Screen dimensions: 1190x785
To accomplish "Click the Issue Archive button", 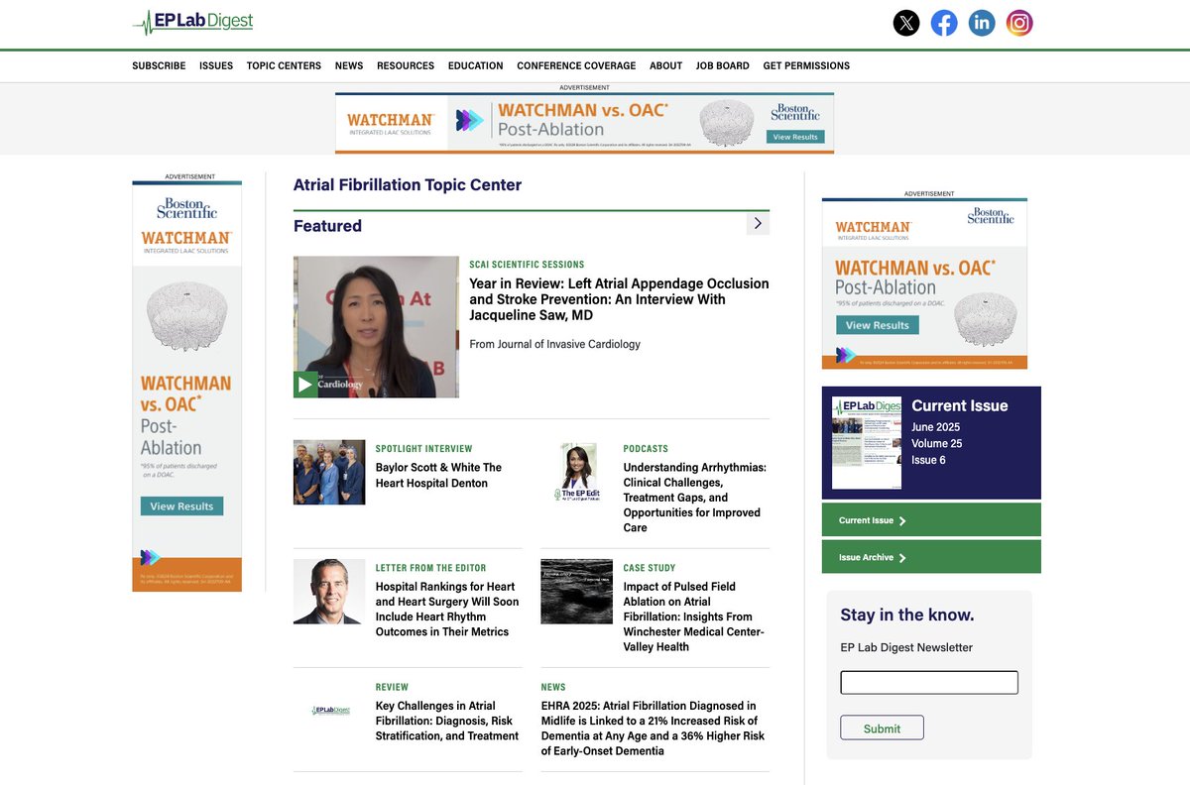I will 931,557.
